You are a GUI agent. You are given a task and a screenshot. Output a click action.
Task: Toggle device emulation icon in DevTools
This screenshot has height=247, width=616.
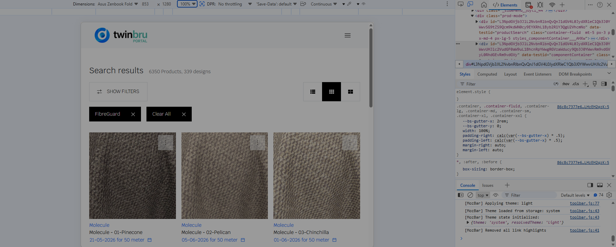[470, 4]
